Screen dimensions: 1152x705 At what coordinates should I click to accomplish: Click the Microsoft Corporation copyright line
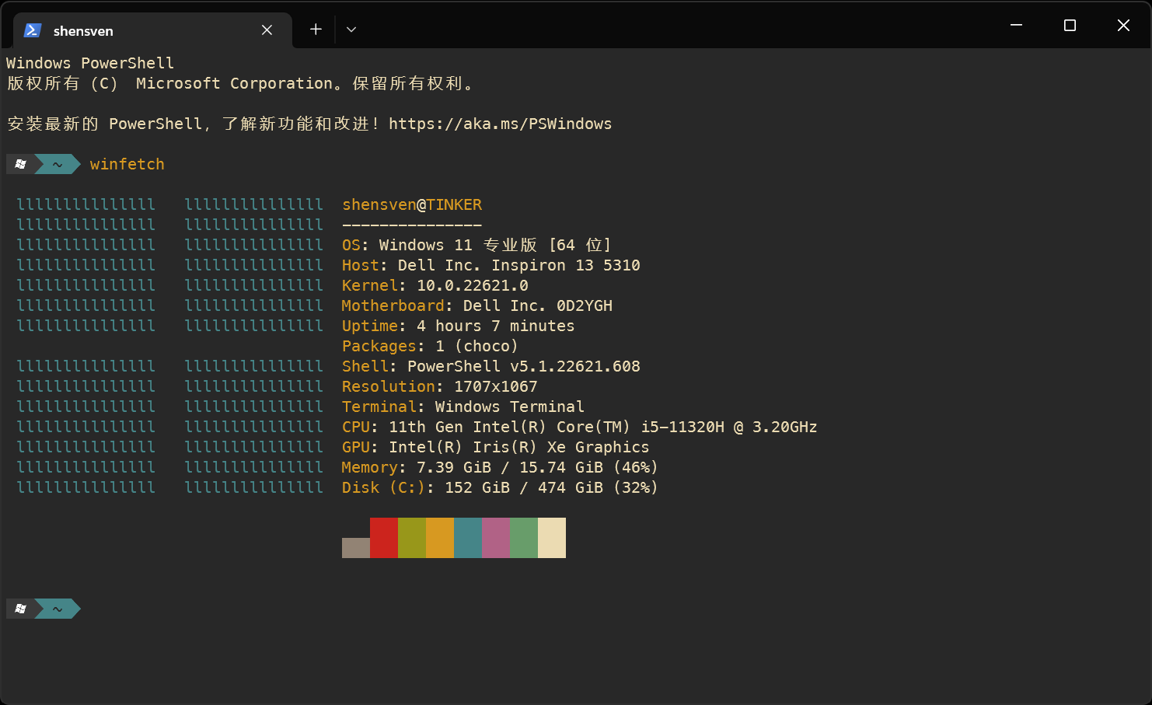point(241,83)
